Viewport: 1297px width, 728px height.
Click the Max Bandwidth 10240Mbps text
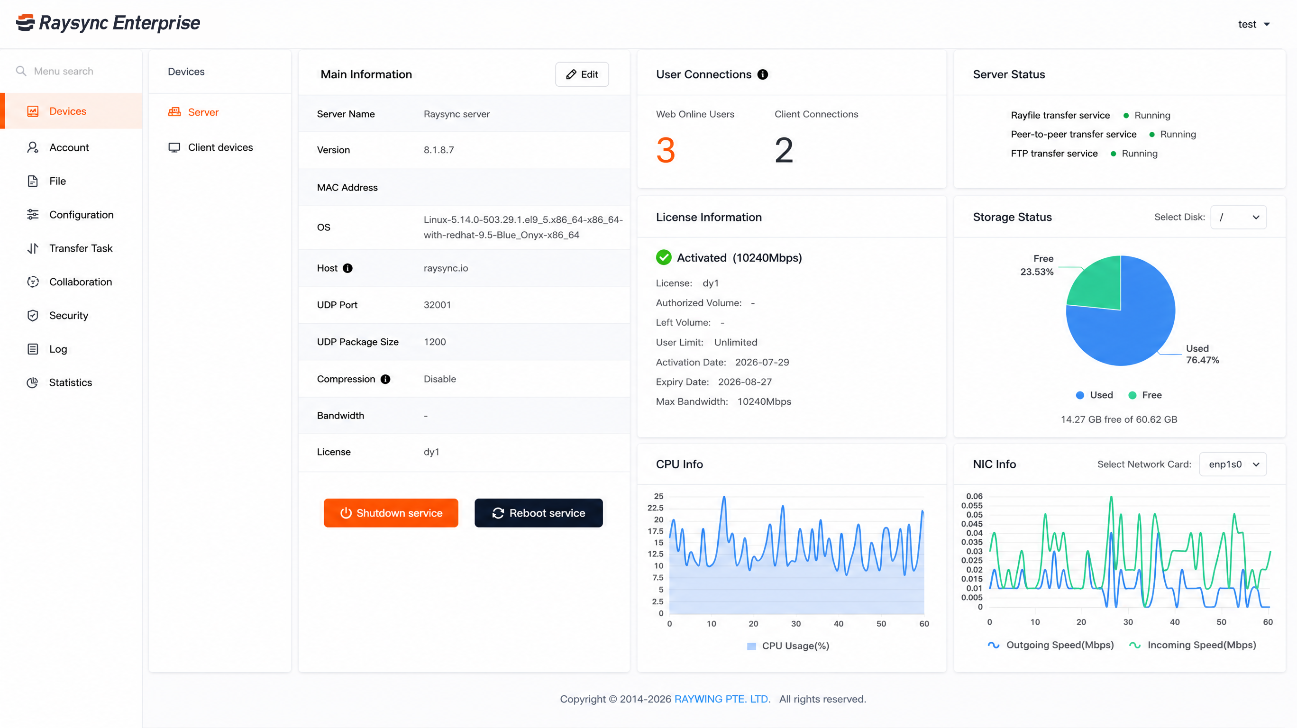pyautogui.click(x=723, y=402)
